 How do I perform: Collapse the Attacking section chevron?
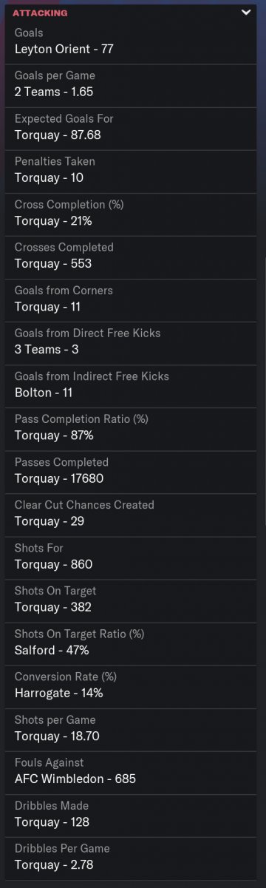coord(246,13)
